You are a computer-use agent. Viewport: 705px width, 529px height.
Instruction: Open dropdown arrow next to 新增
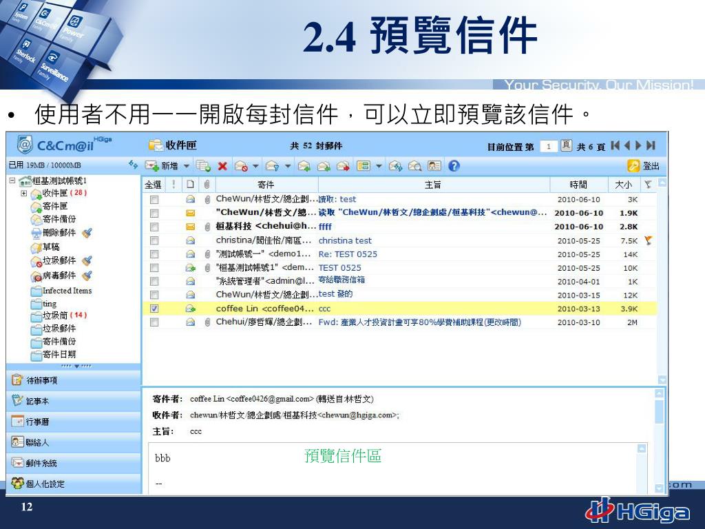pos(186,166)
